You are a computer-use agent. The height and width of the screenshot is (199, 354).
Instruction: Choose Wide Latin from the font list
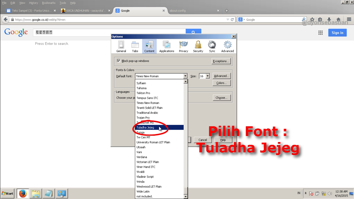click(x=159, y=192)
